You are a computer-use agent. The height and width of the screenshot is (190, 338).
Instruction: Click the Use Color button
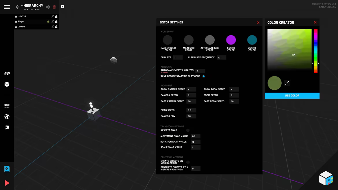[x=292, y=96]
